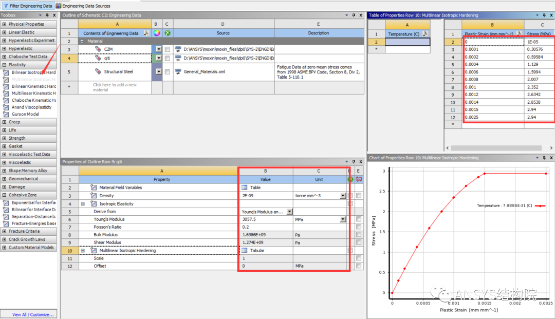Expand the Custom Material Models group
Viewport: 555px width, 319px height.
[4, 248]
